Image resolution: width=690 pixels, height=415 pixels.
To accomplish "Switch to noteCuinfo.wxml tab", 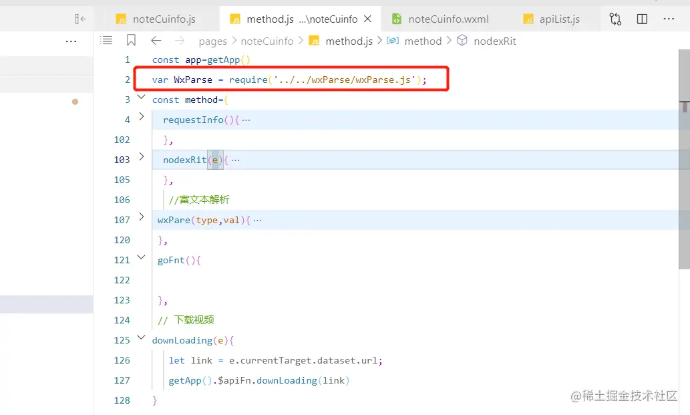I will click(x=441, y=19).
